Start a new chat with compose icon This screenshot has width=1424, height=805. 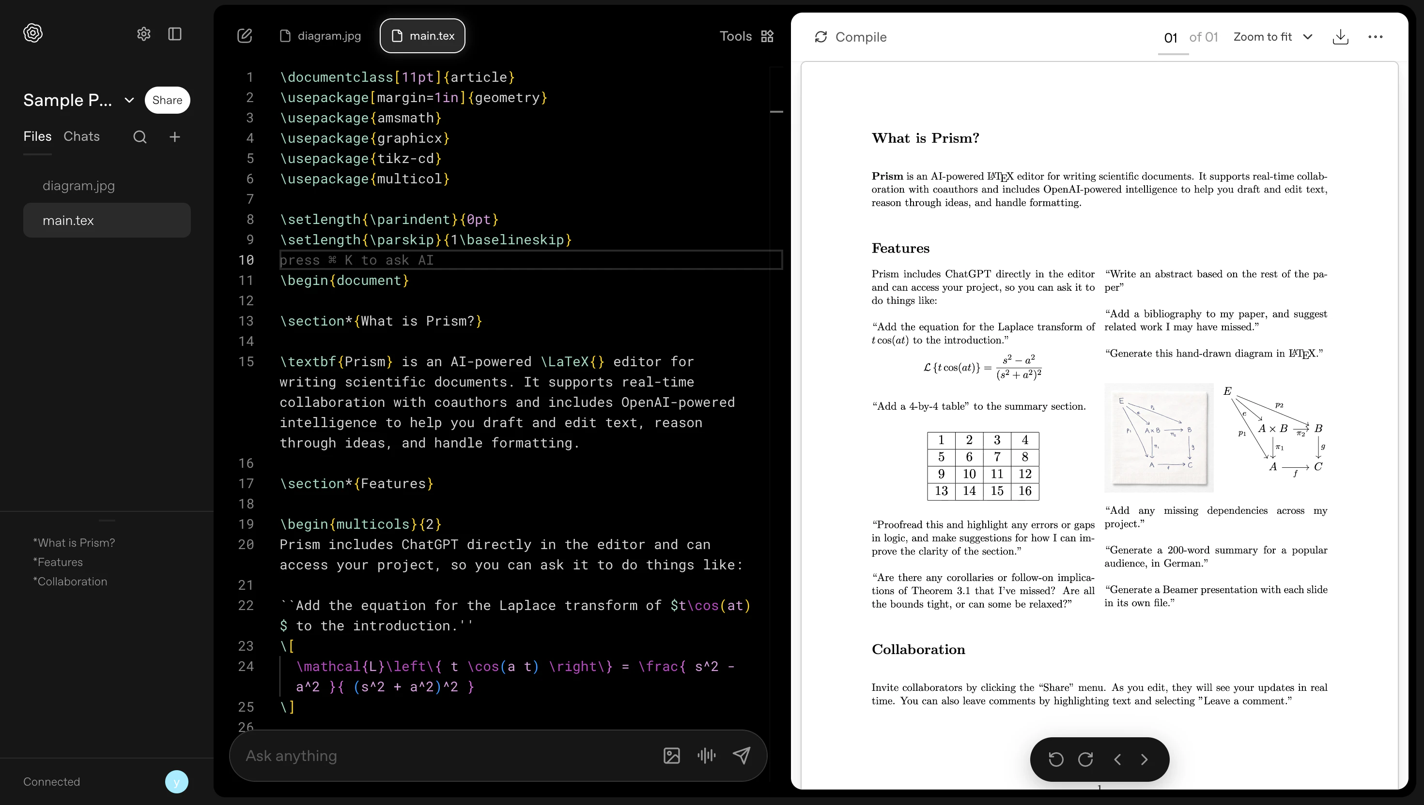click(x=245, y=36)
